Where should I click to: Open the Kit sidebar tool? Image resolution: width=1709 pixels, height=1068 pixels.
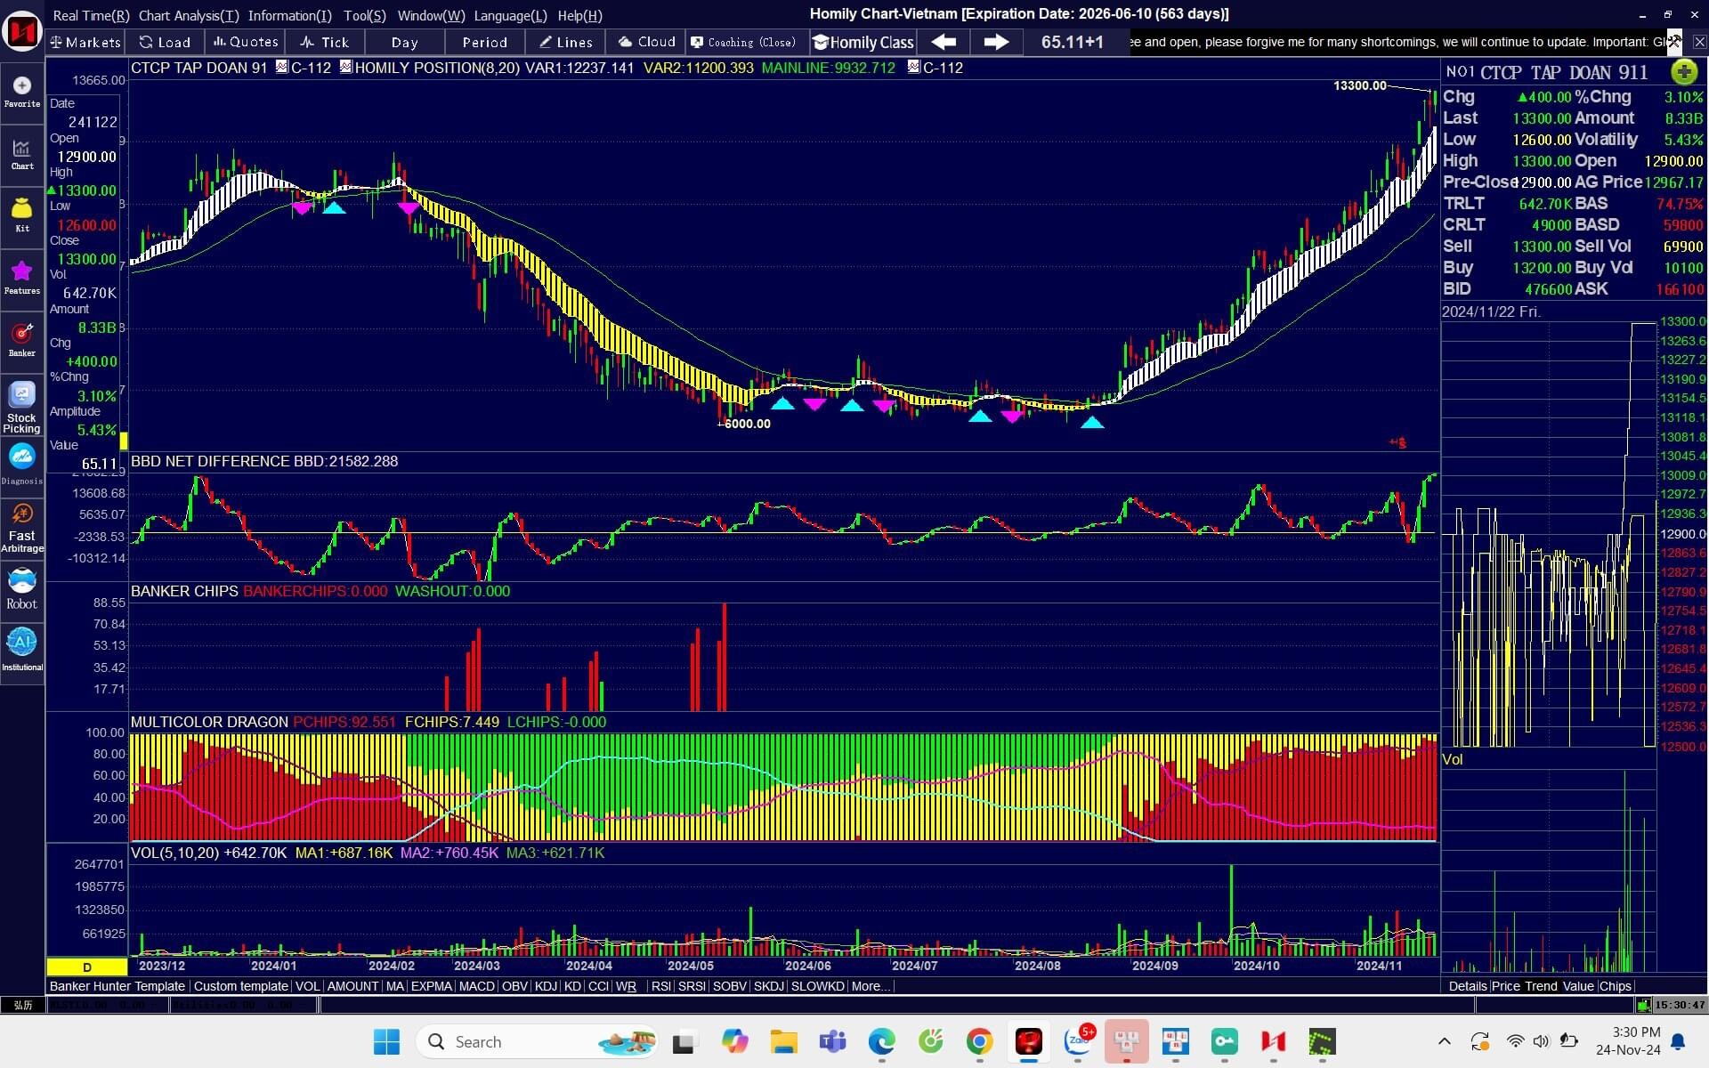(22, 216)
